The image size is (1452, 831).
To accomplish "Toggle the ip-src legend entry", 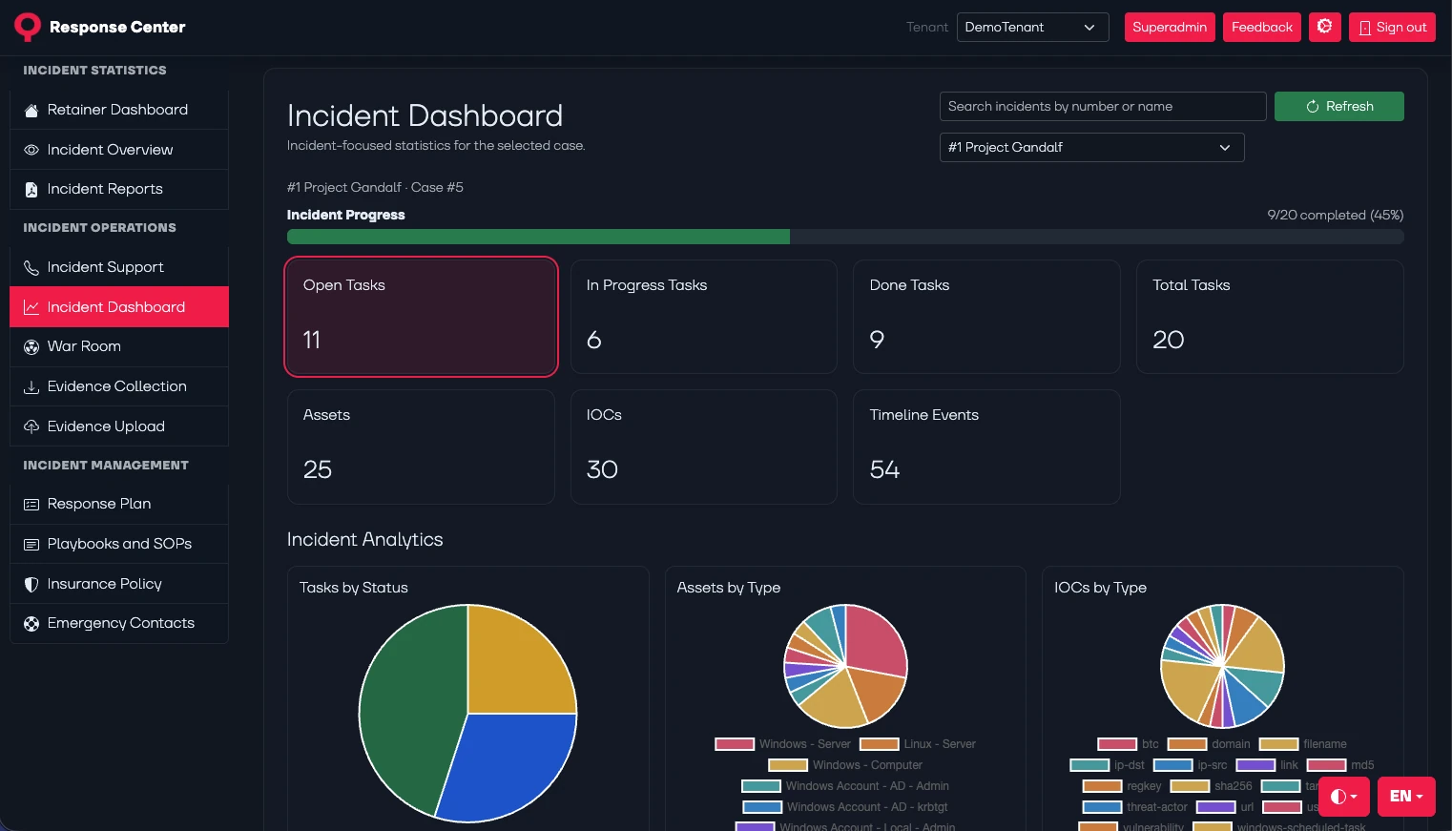I will point(1191,765).
